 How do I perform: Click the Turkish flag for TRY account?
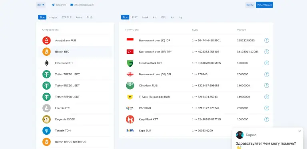tap(130, 52)
